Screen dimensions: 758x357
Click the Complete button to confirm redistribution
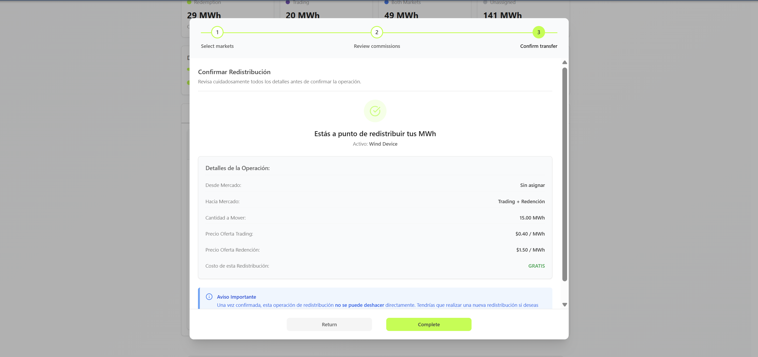(429, 324)
